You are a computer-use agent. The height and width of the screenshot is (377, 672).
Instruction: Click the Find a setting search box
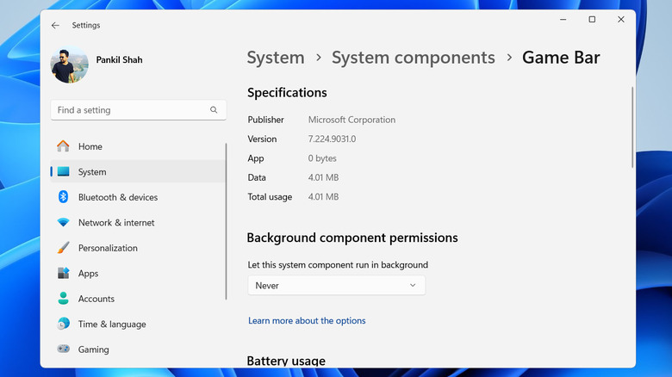[129, 110]
